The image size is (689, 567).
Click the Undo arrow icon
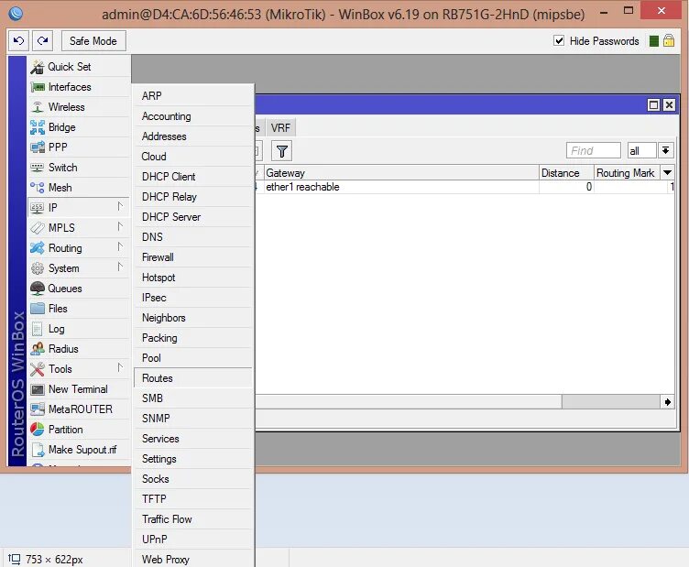point(18,41)
